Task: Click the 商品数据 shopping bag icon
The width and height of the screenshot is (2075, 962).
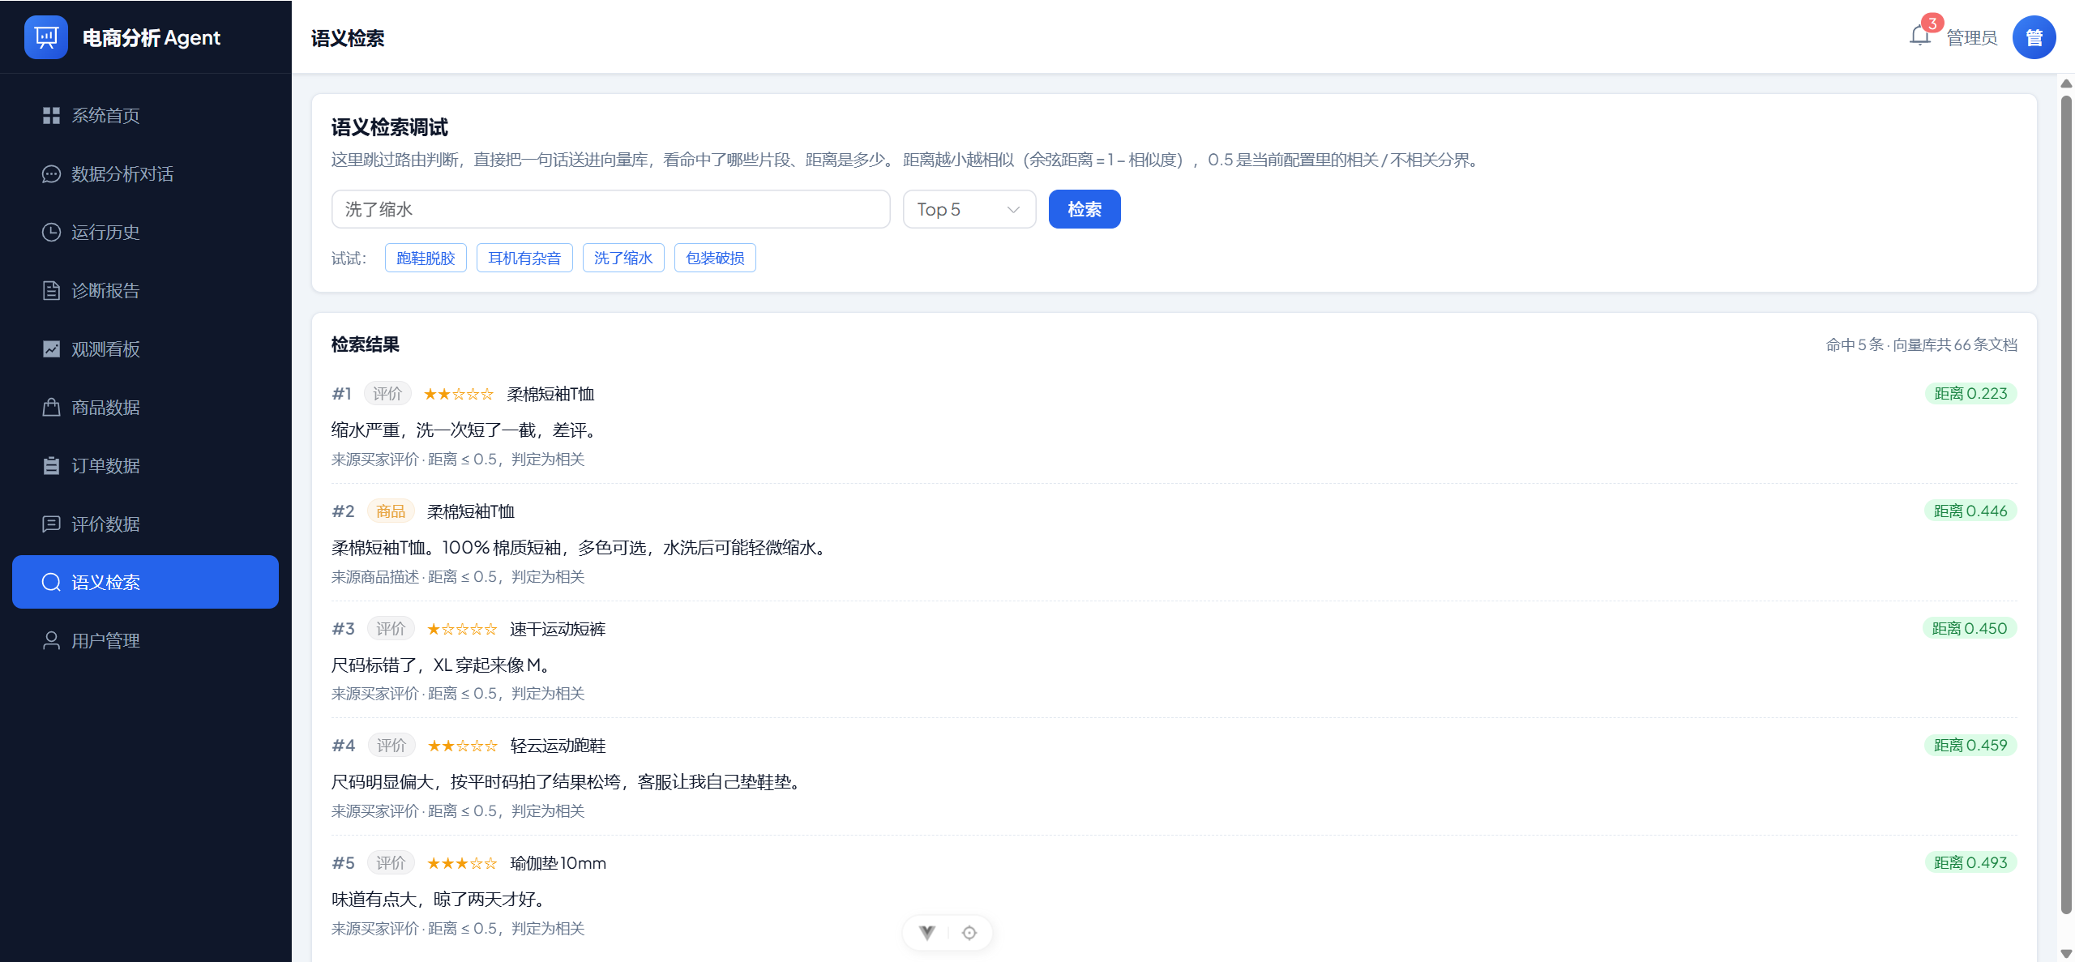Action: coord(51,408)
